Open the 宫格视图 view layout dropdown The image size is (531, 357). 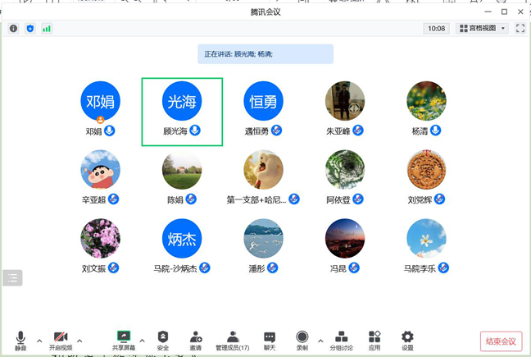[481, 29]
